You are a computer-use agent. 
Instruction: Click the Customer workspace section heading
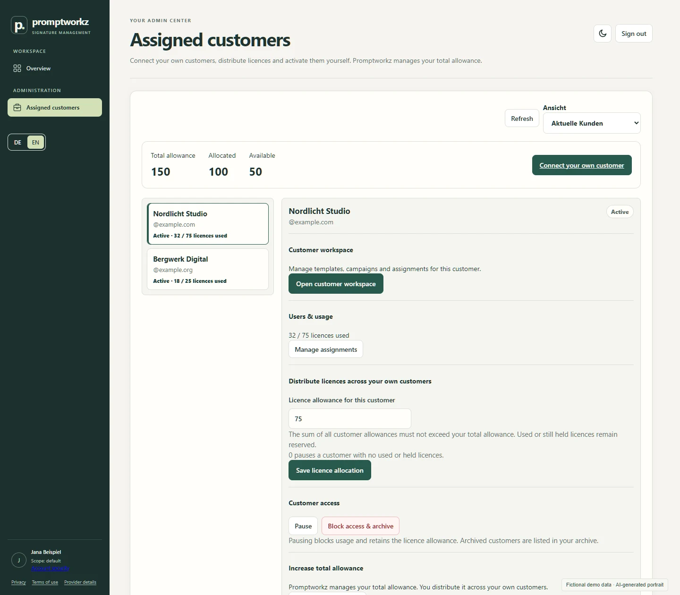pyautogui.click(x=321, y=250)
